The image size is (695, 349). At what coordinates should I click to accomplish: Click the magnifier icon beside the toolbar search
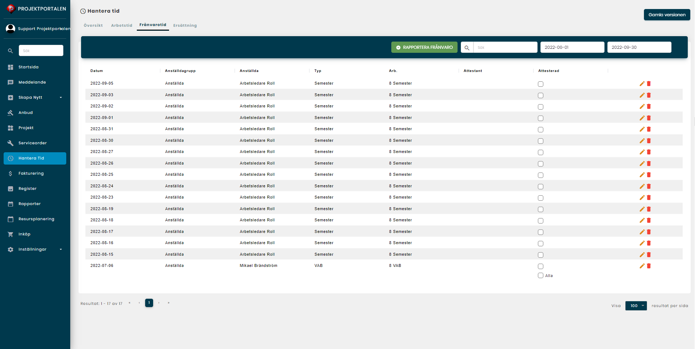(467, 47)
